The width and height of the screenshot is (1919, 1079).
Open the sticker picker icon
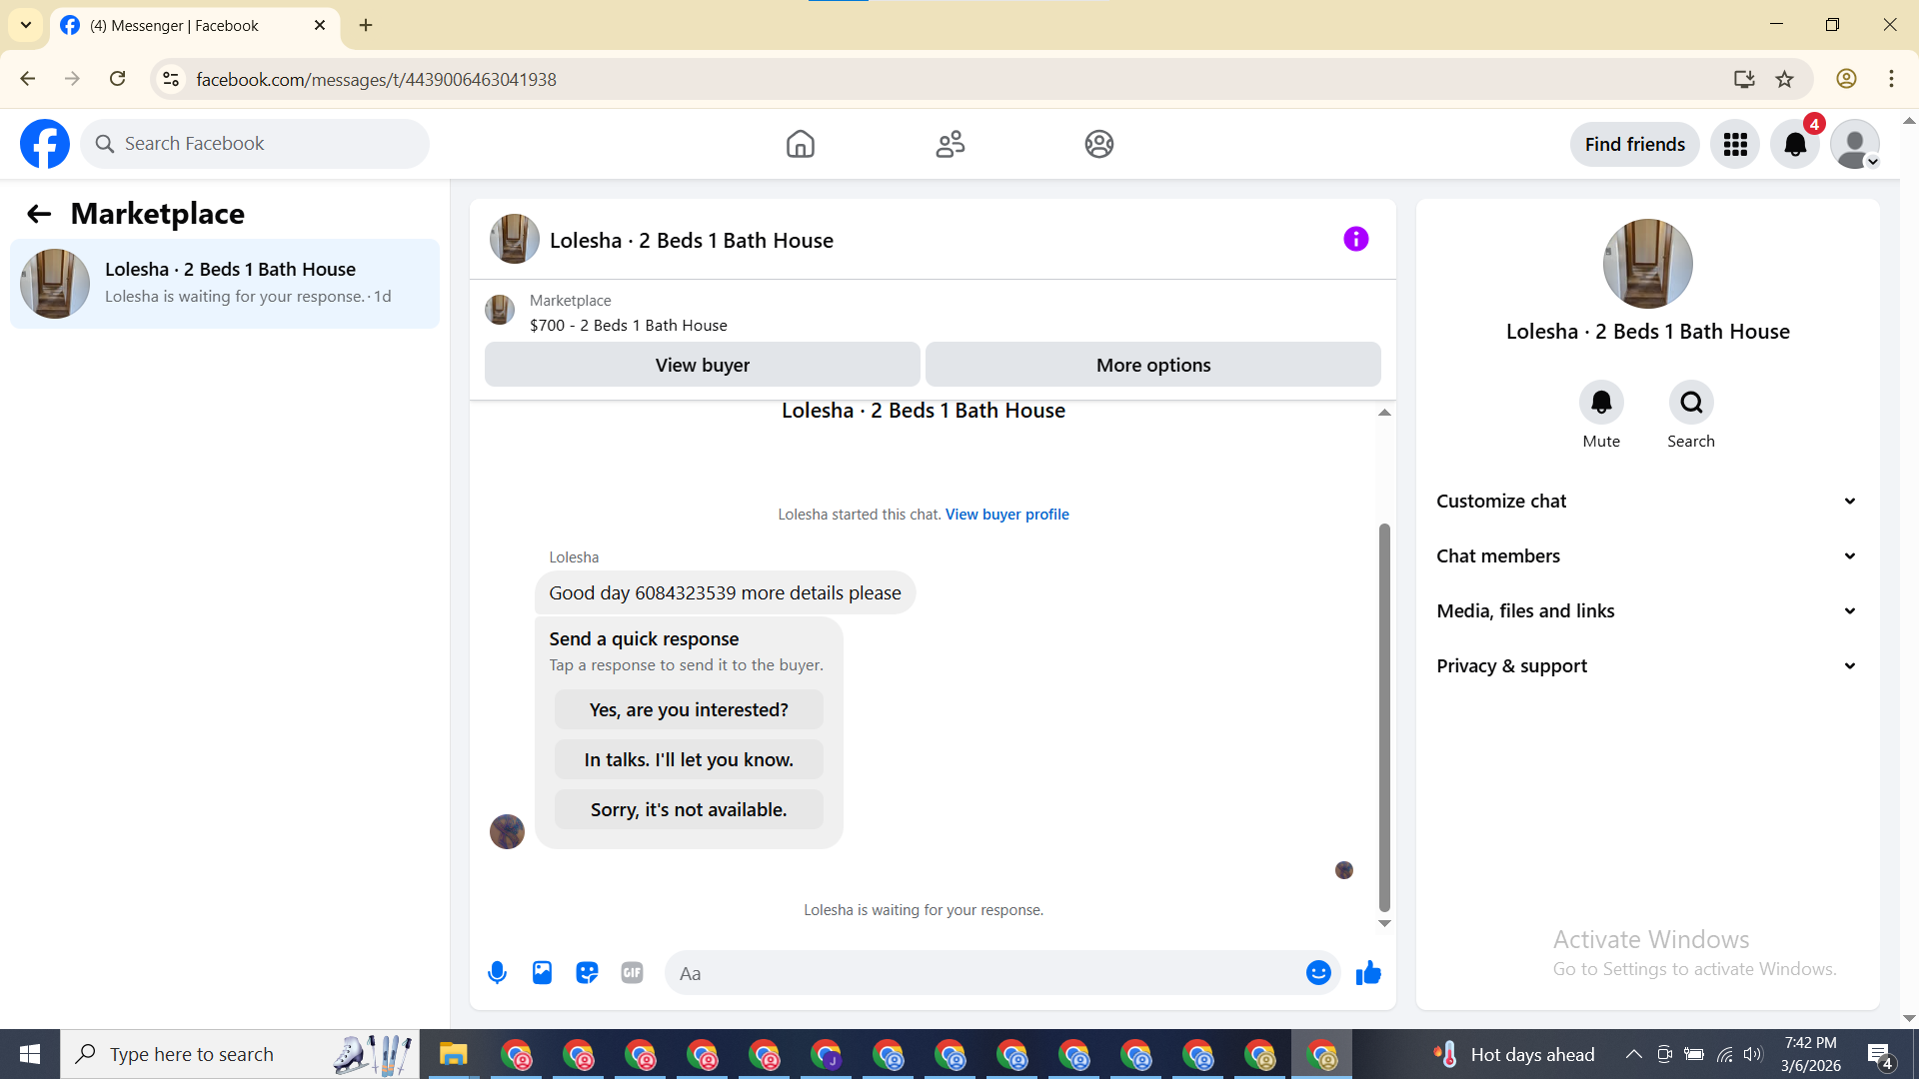587,972
